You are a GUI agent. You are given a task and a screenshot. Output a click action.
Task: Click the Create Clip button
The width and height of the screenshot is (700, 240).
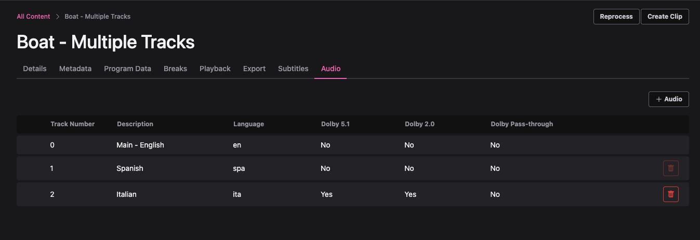click(x=665, y=17)
